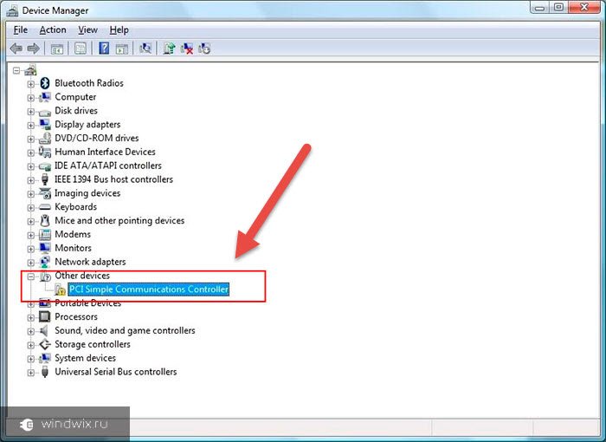Select the IDE ATA/ATAPI controllers label
The image size is (606, 442).
(108, 166)
